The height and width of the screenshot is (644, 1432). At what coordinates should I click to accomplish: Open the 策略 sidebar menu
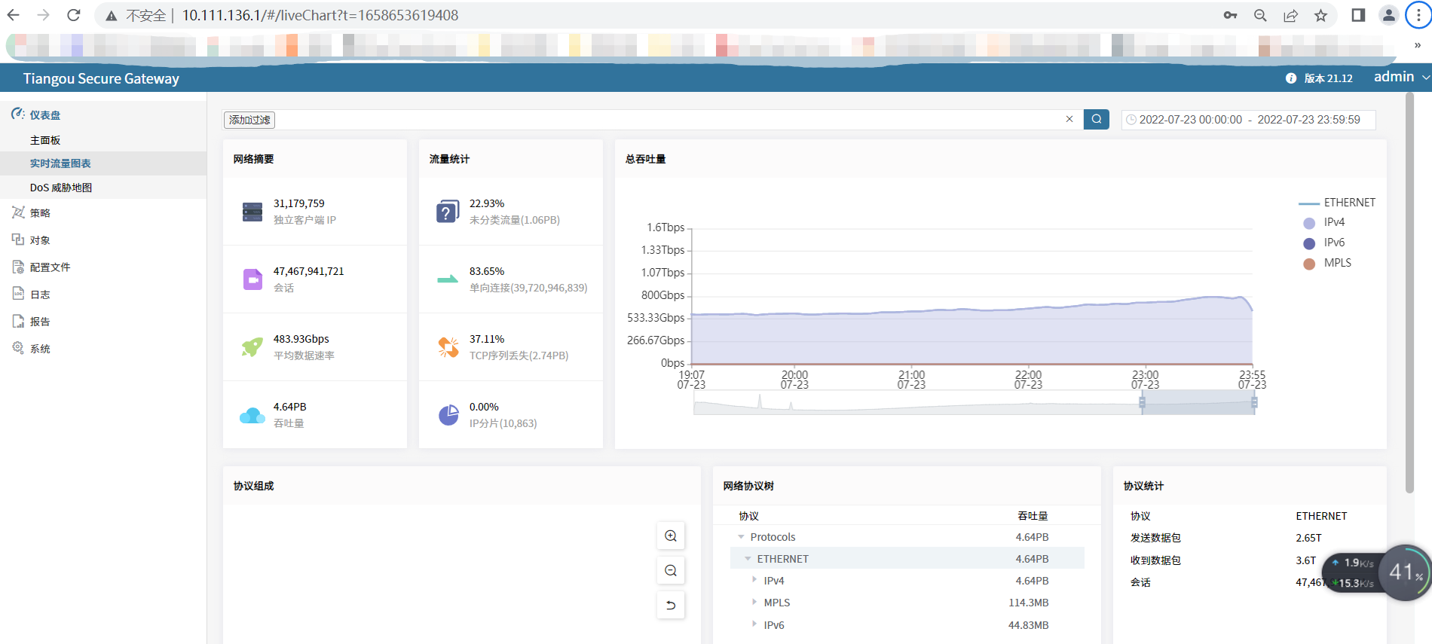point(40,213)
